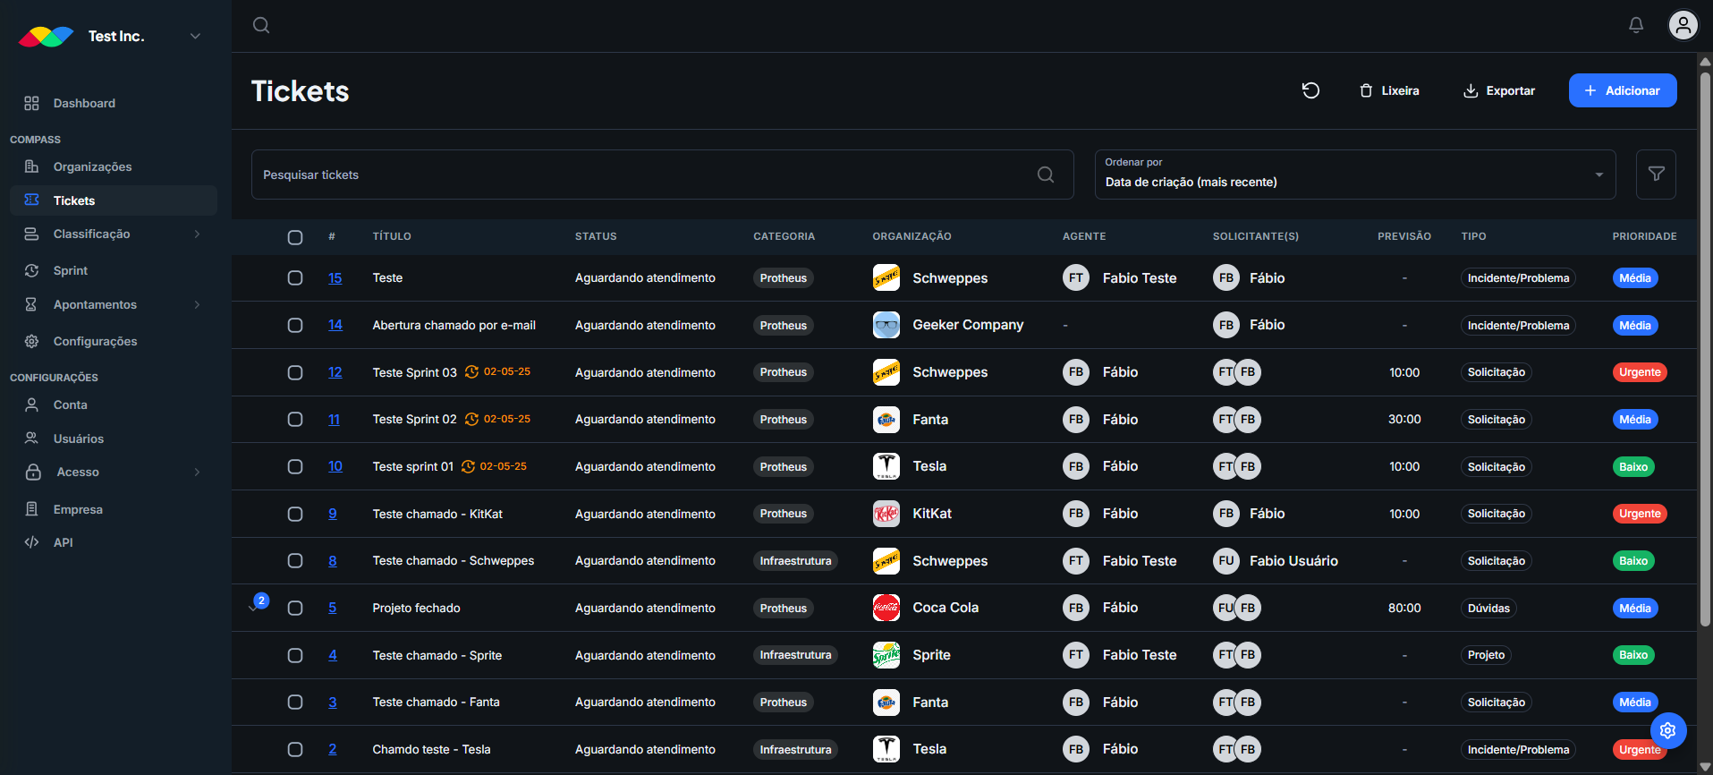This screenshot has width=1713, height=775.
Task: Open Organizações in sidebar
Action: click(x=114, y=166)
